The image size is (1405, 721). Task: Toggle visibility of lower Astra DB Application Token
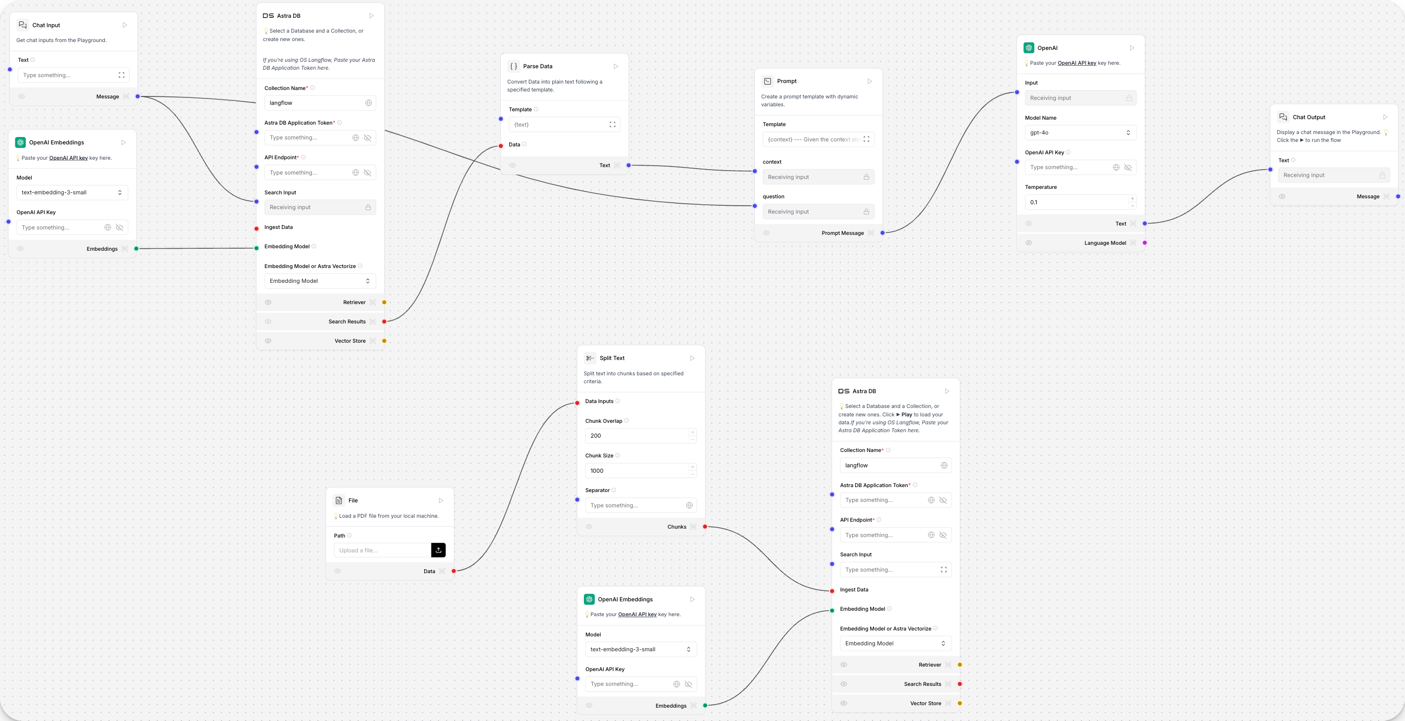pyautogui.click(x=943, y=500)
